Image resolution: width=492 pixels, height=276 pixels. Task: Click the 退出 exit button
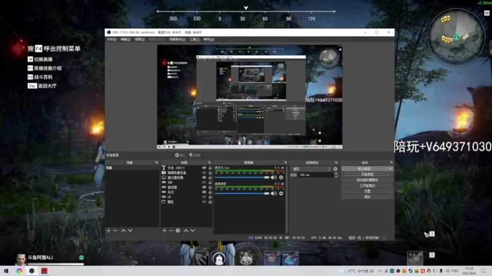pos(367,197)
